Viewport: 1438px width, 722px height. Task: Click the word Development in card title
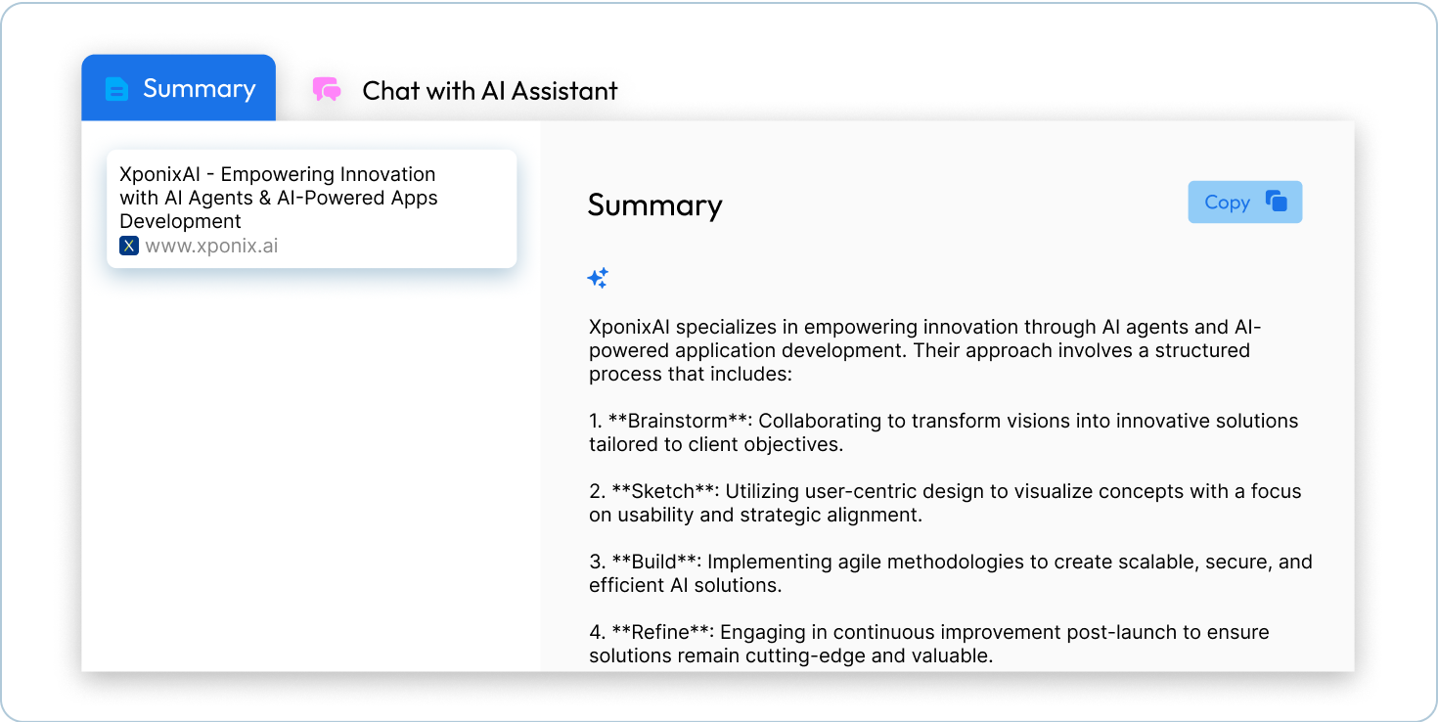pos(180,221)
